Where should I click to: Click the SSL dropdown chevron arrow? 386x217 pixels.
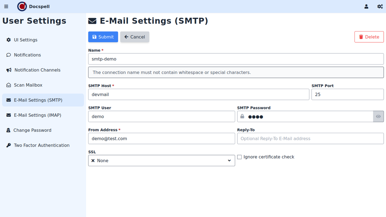click(229, 160)
